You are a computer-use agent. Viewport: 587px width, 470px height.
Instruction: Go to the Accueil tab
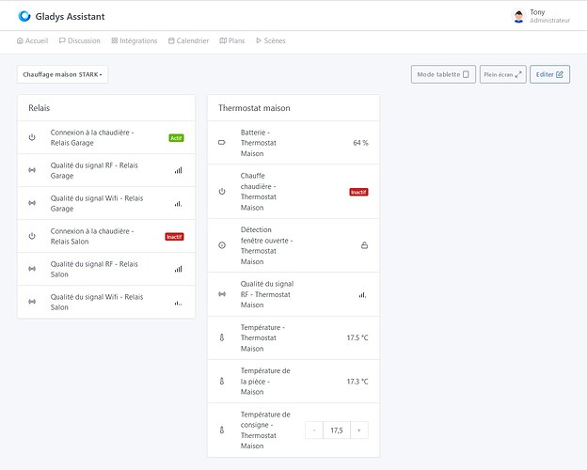[x=33, y=40]
